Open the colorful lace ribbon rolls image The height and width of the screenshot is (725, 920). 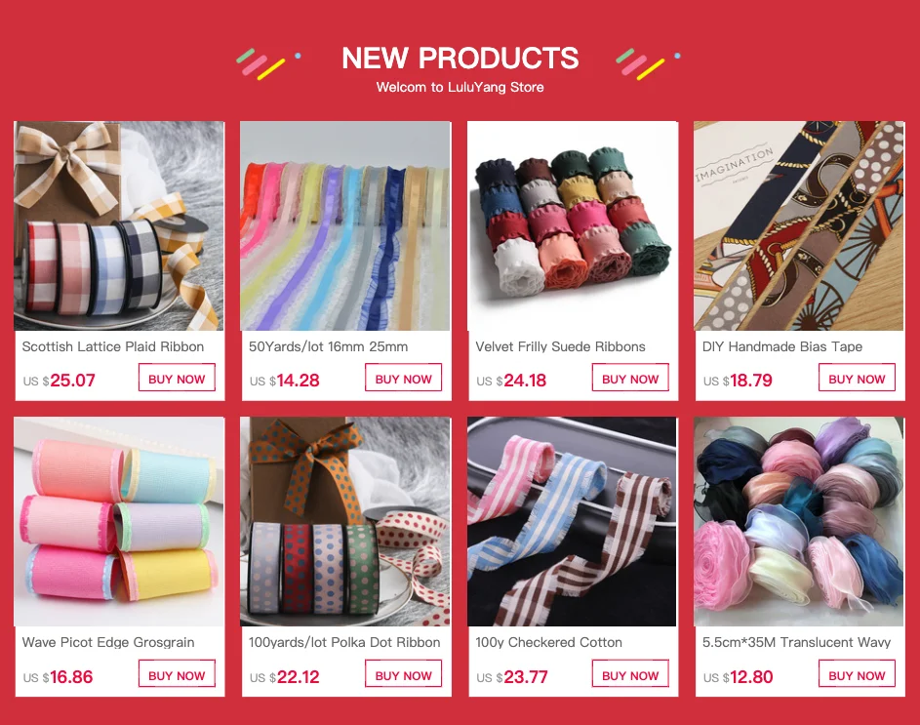pyautogui.click(x=345, y=226)
